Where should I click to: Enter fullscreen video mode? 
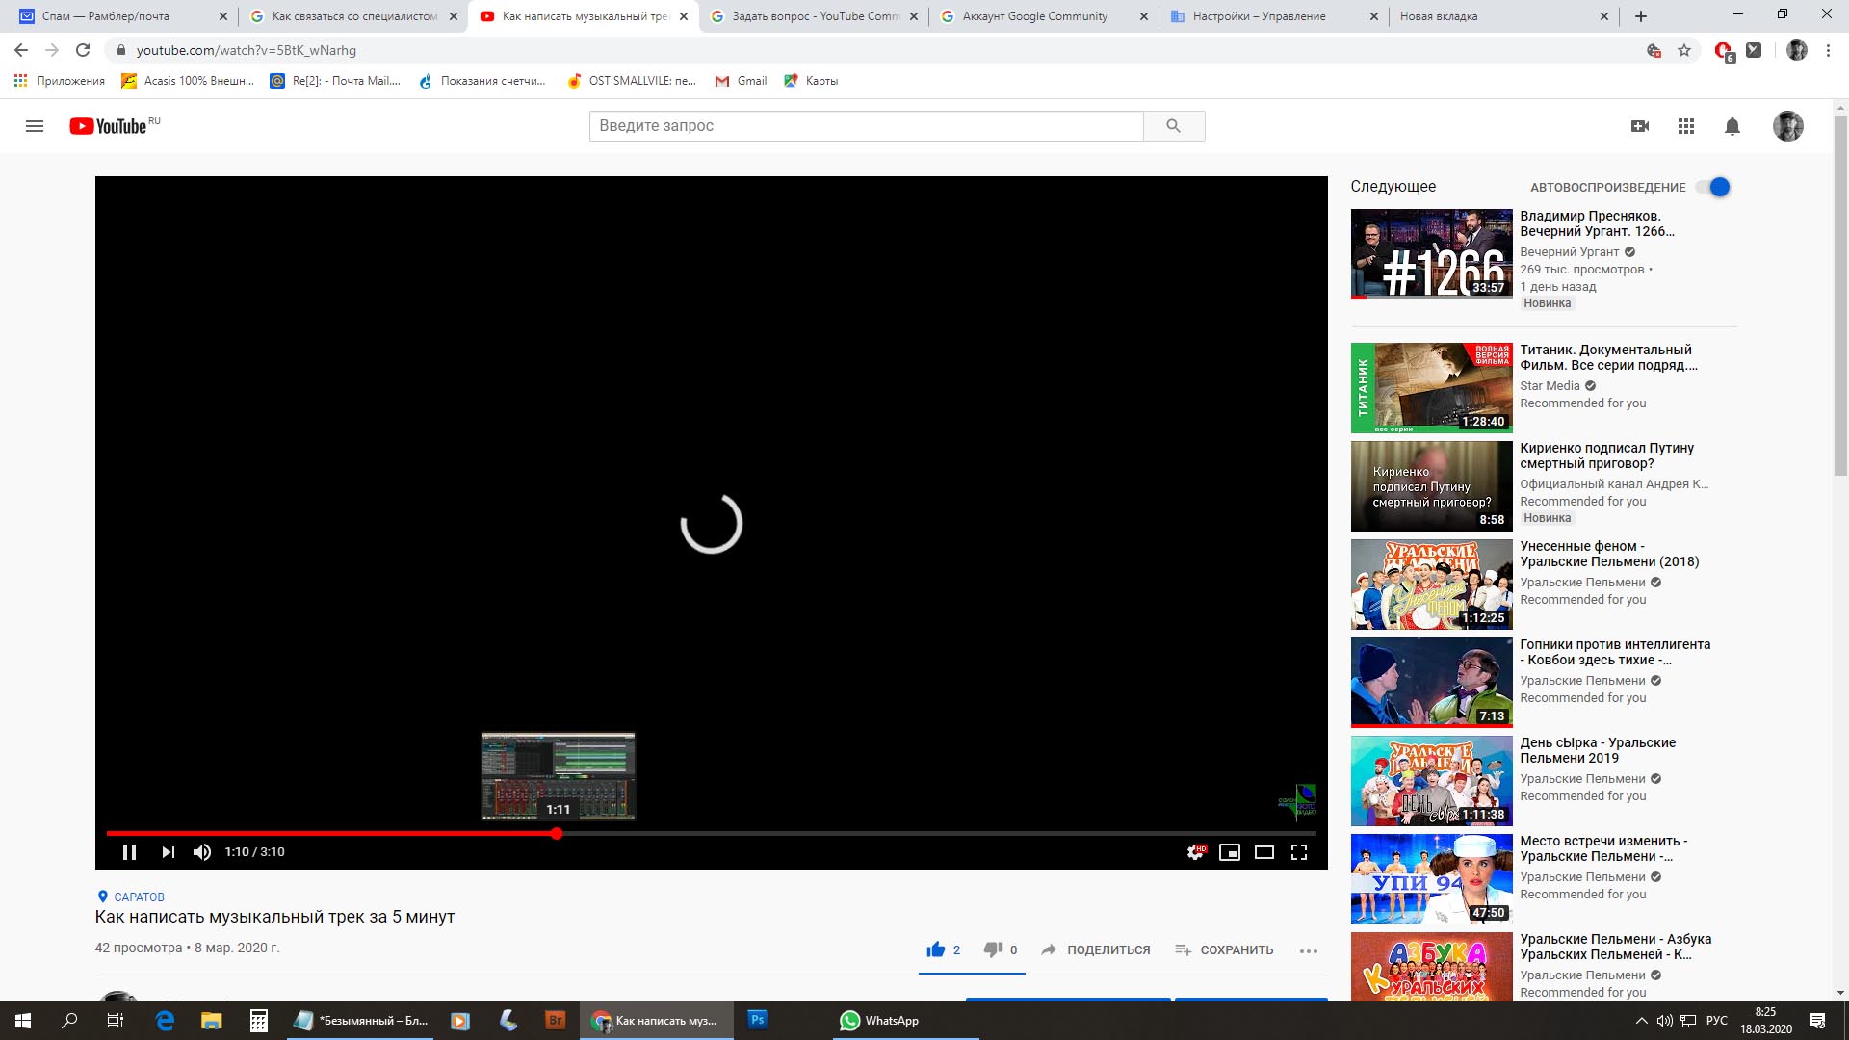pos(1299,852)
